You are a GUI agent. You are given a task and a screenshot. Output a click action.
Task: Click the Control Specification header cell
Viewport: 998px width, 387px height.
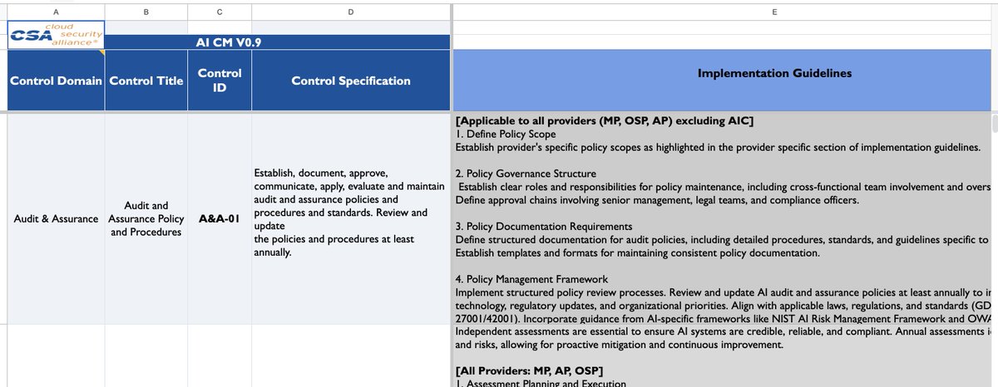[351, 81]
